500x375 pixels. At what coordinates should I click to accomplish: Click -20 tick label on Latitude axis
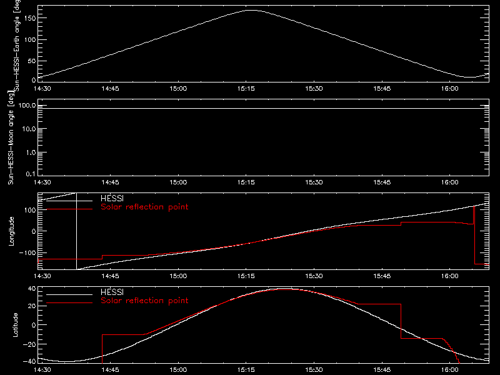(x=29, y=344)
